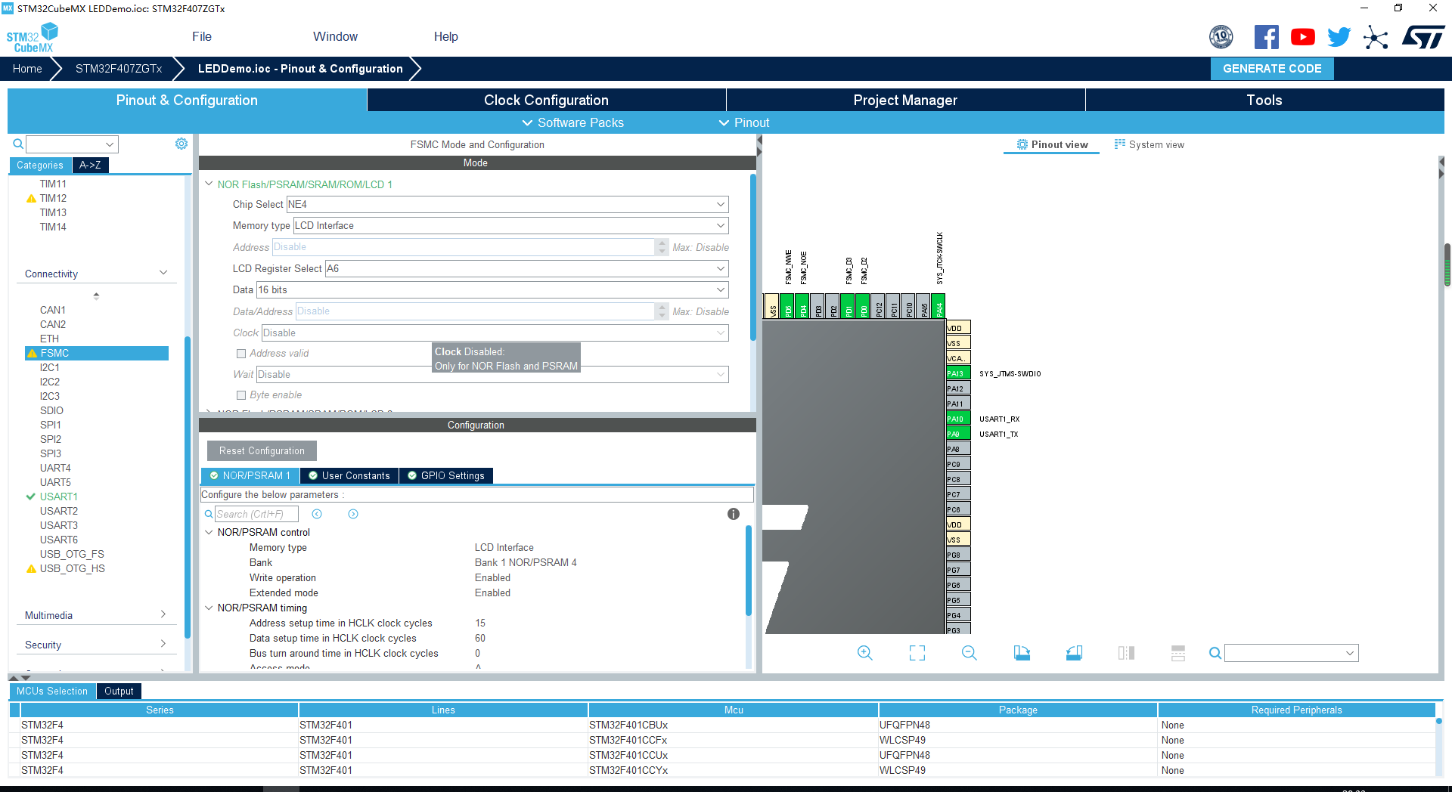The height and width of the screenshot is (792, 1452).
Task: Click the GENERATE CODE button
Action: [x=1272, y=68]
